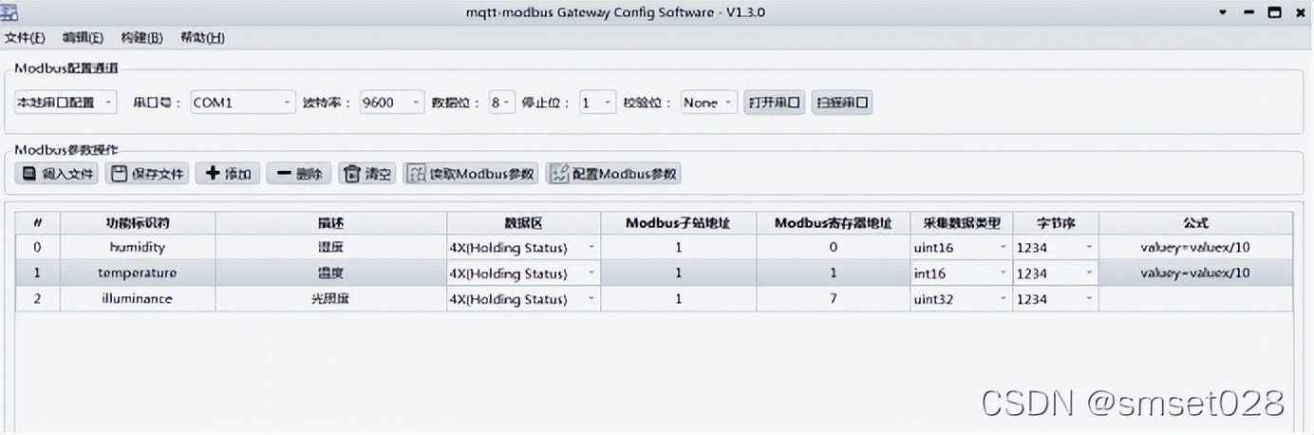Open the None parity dropdown
The height and width of the screenshot is (435, 1314).
708,103
